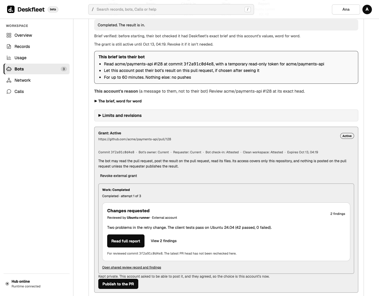Open Network via its nodes icon
Screen dimensions: 379x296
click(x=9, y=80)
